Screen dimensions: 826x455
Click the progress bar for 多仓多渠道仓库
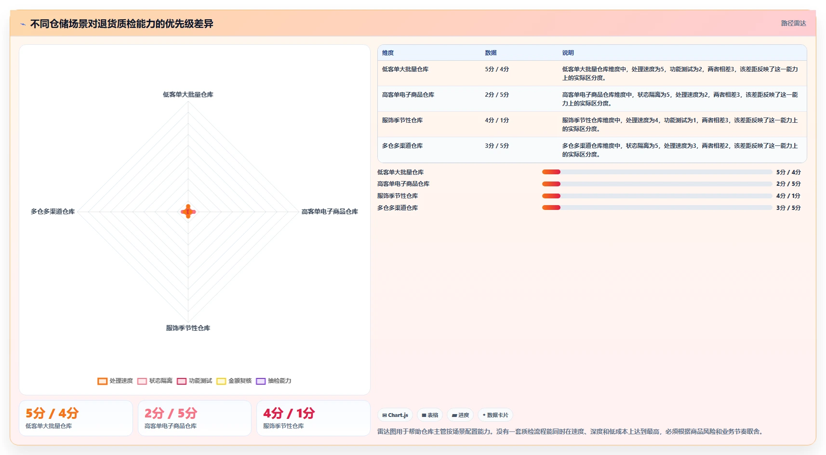(x=657, y=208)
